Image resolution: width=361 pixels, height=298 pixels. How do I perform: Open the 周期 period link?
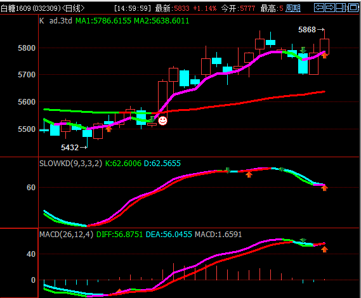pyautogui.click(x=293, y=8)
